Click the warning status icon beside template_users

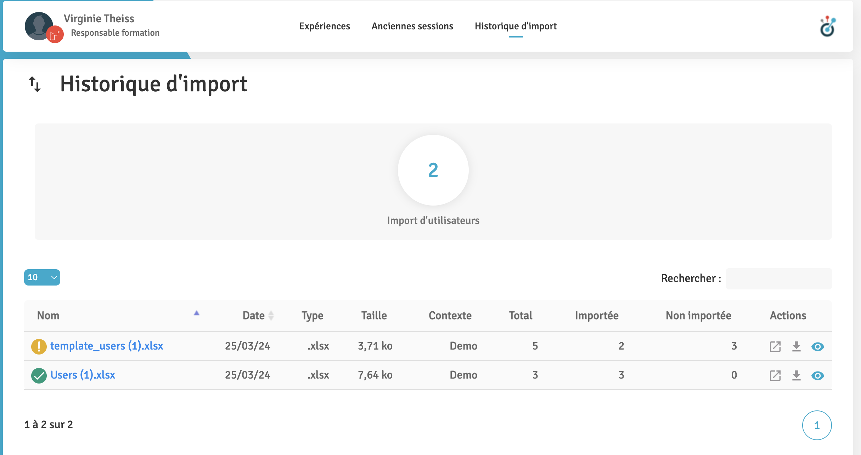(x=39, y=346)
